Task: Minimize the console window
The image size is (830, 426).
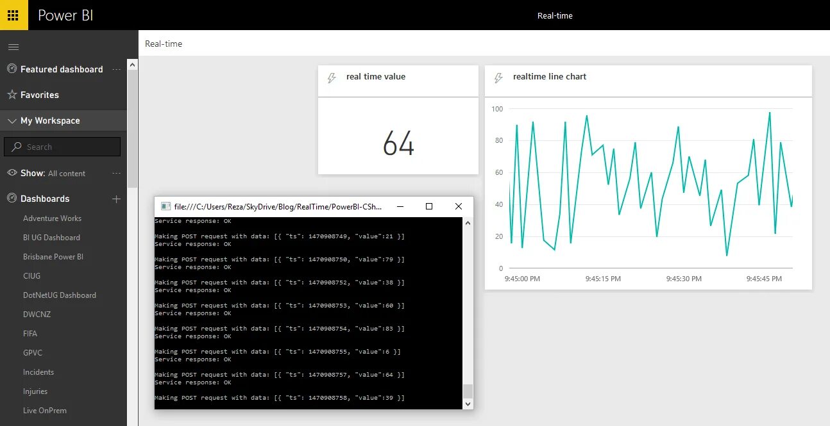Action: click(400, 206)
